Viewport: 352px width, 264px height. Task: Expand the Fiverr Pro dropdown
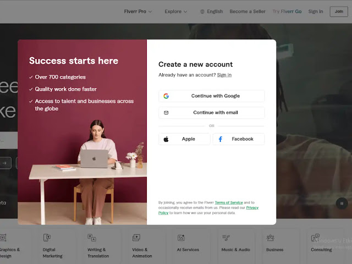(138, 12)
